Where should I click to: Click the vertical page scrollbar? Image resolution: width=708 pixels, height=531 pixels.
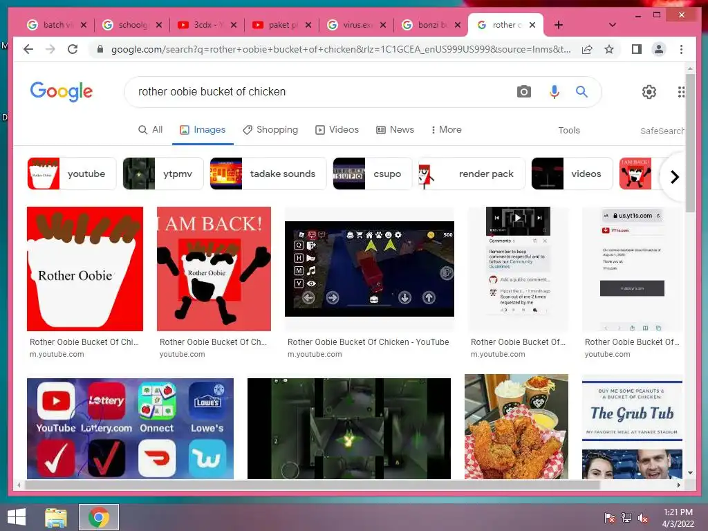click(x=690, y=142)
